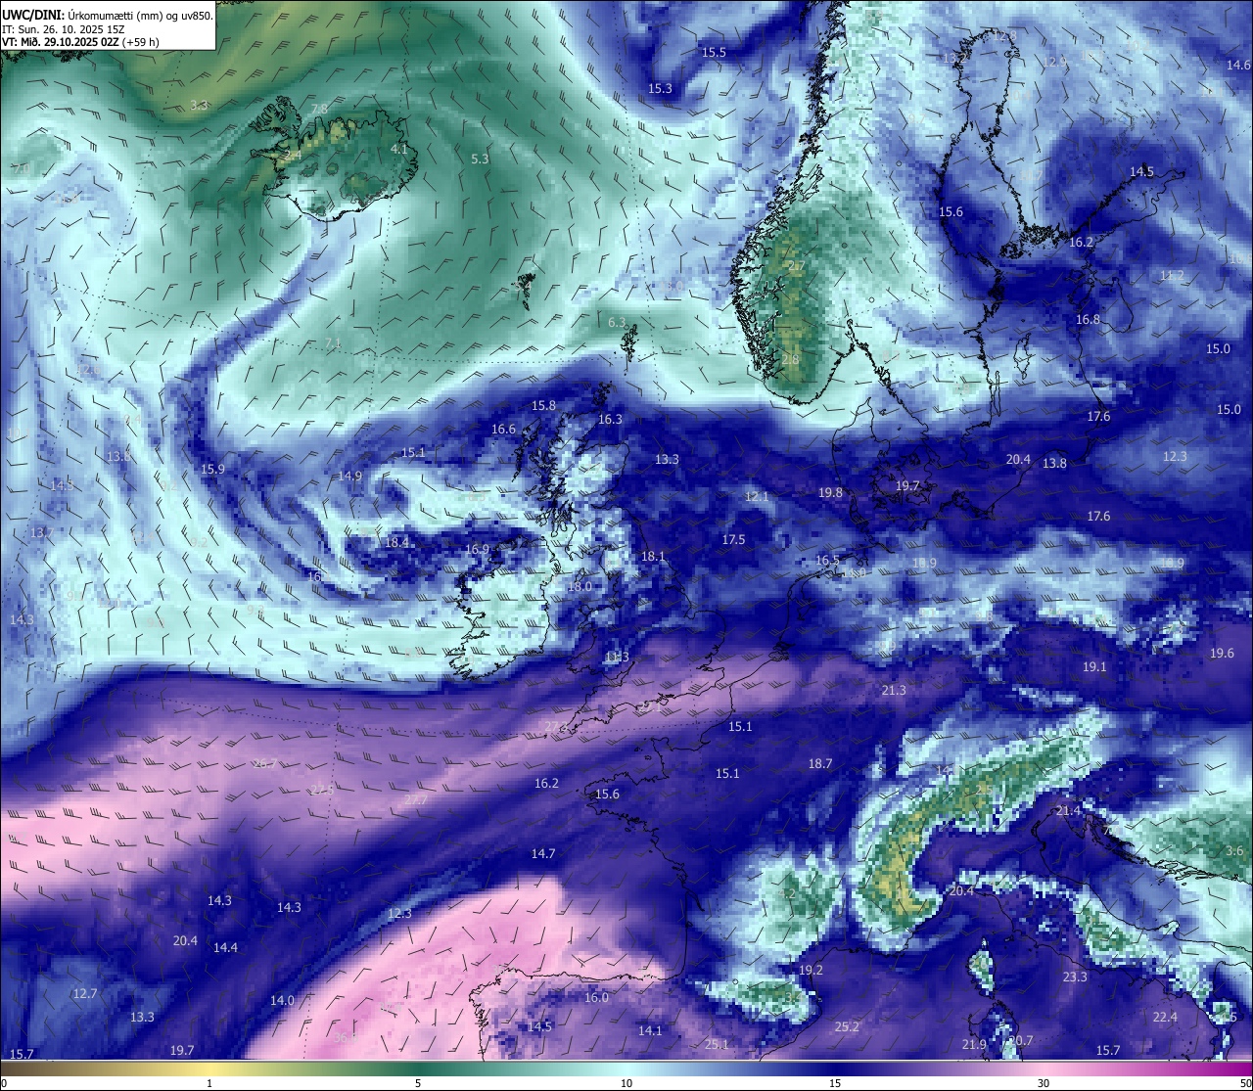
Task: Click the 22.4 value label
Action: click(1165, 1017)
